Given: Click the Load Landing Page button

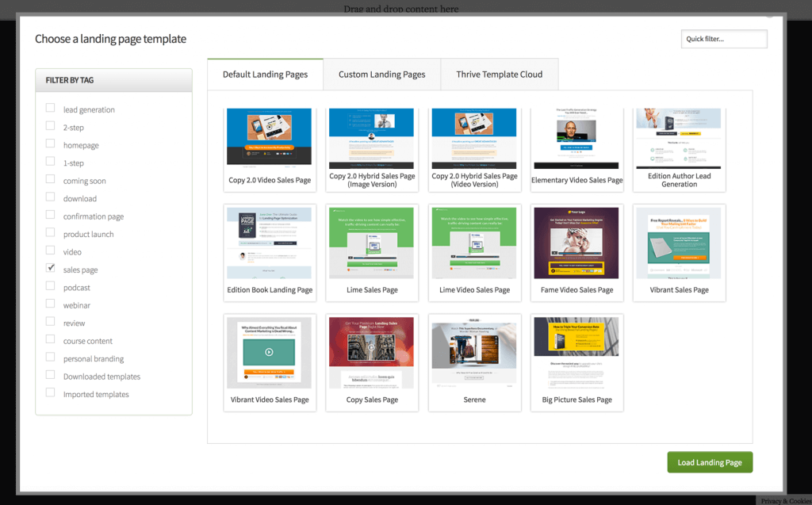Looking at the screenshot, I should (x=710, y=461).
